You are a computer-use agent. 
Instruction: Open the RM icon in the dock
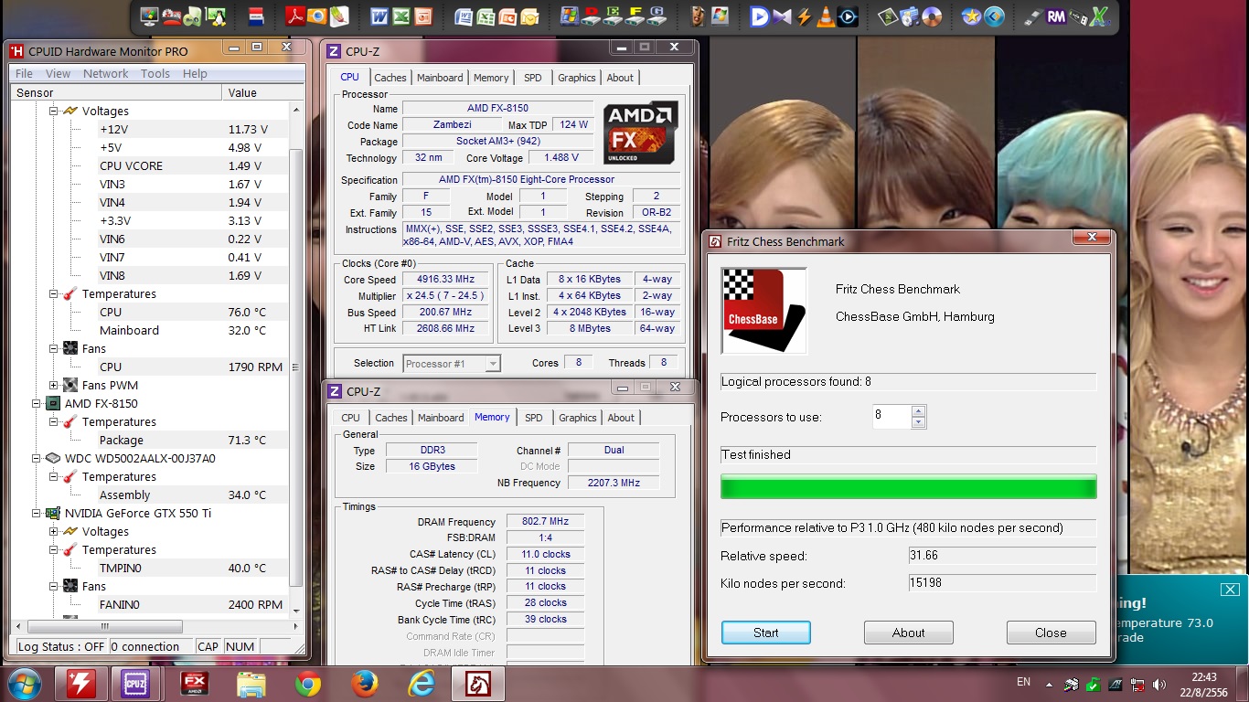pos(1056,16)
